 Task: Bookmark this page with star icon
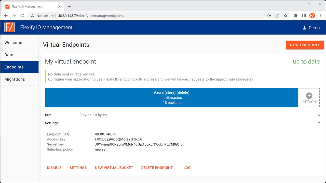[286, 16]
